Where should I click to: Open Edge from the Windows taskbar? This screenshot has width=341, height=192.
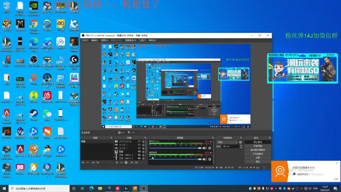[x=91, y=188]
